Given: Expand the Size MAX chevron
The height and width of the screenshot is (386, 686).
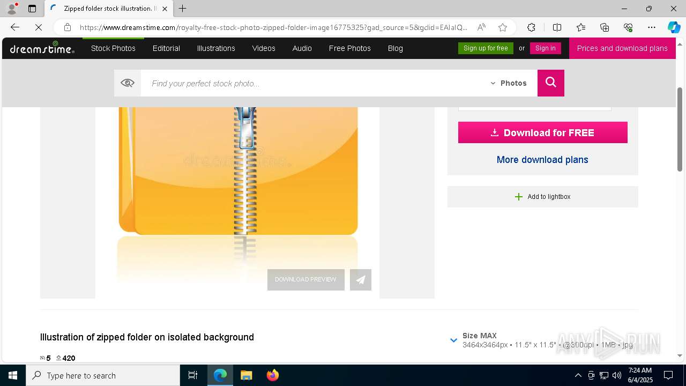Looking at the screenshot, I should click(x=453, y=340).
